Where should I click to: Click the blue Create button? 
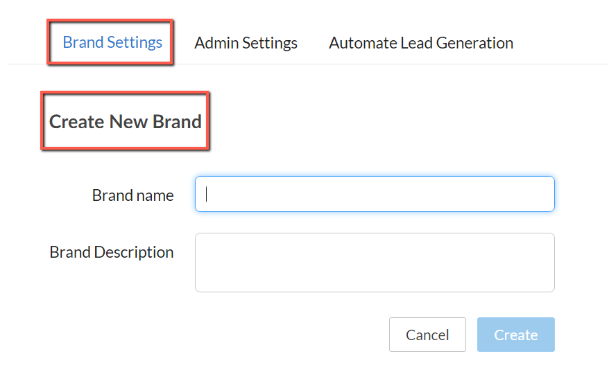tap(515, 335)
